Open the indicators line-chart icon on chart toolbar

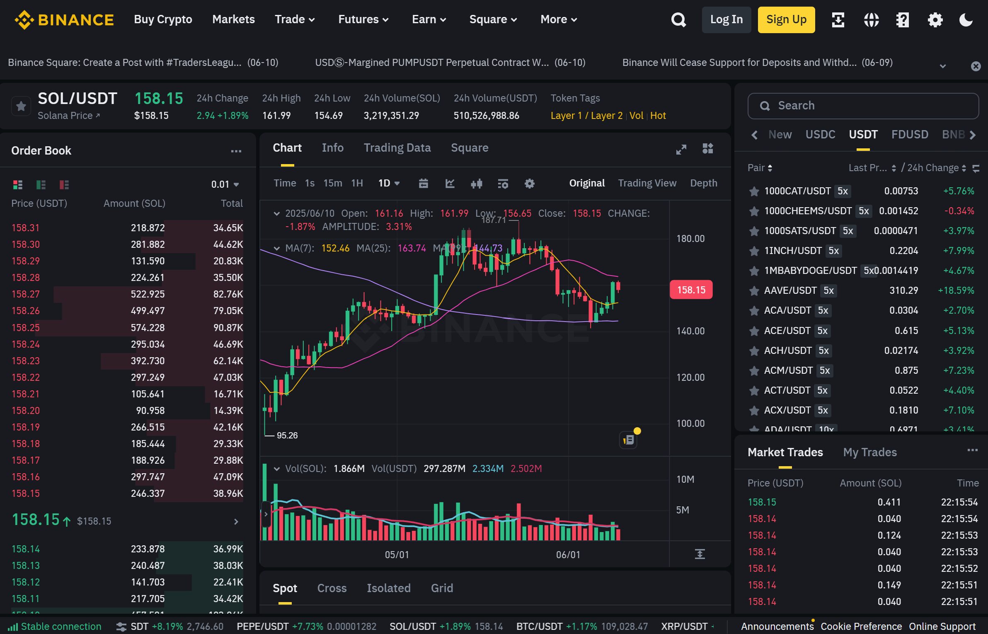click(x=450, y=183)
